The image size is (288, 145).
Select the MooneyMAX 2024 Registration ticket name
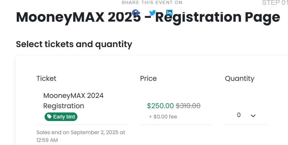[73, 101]
